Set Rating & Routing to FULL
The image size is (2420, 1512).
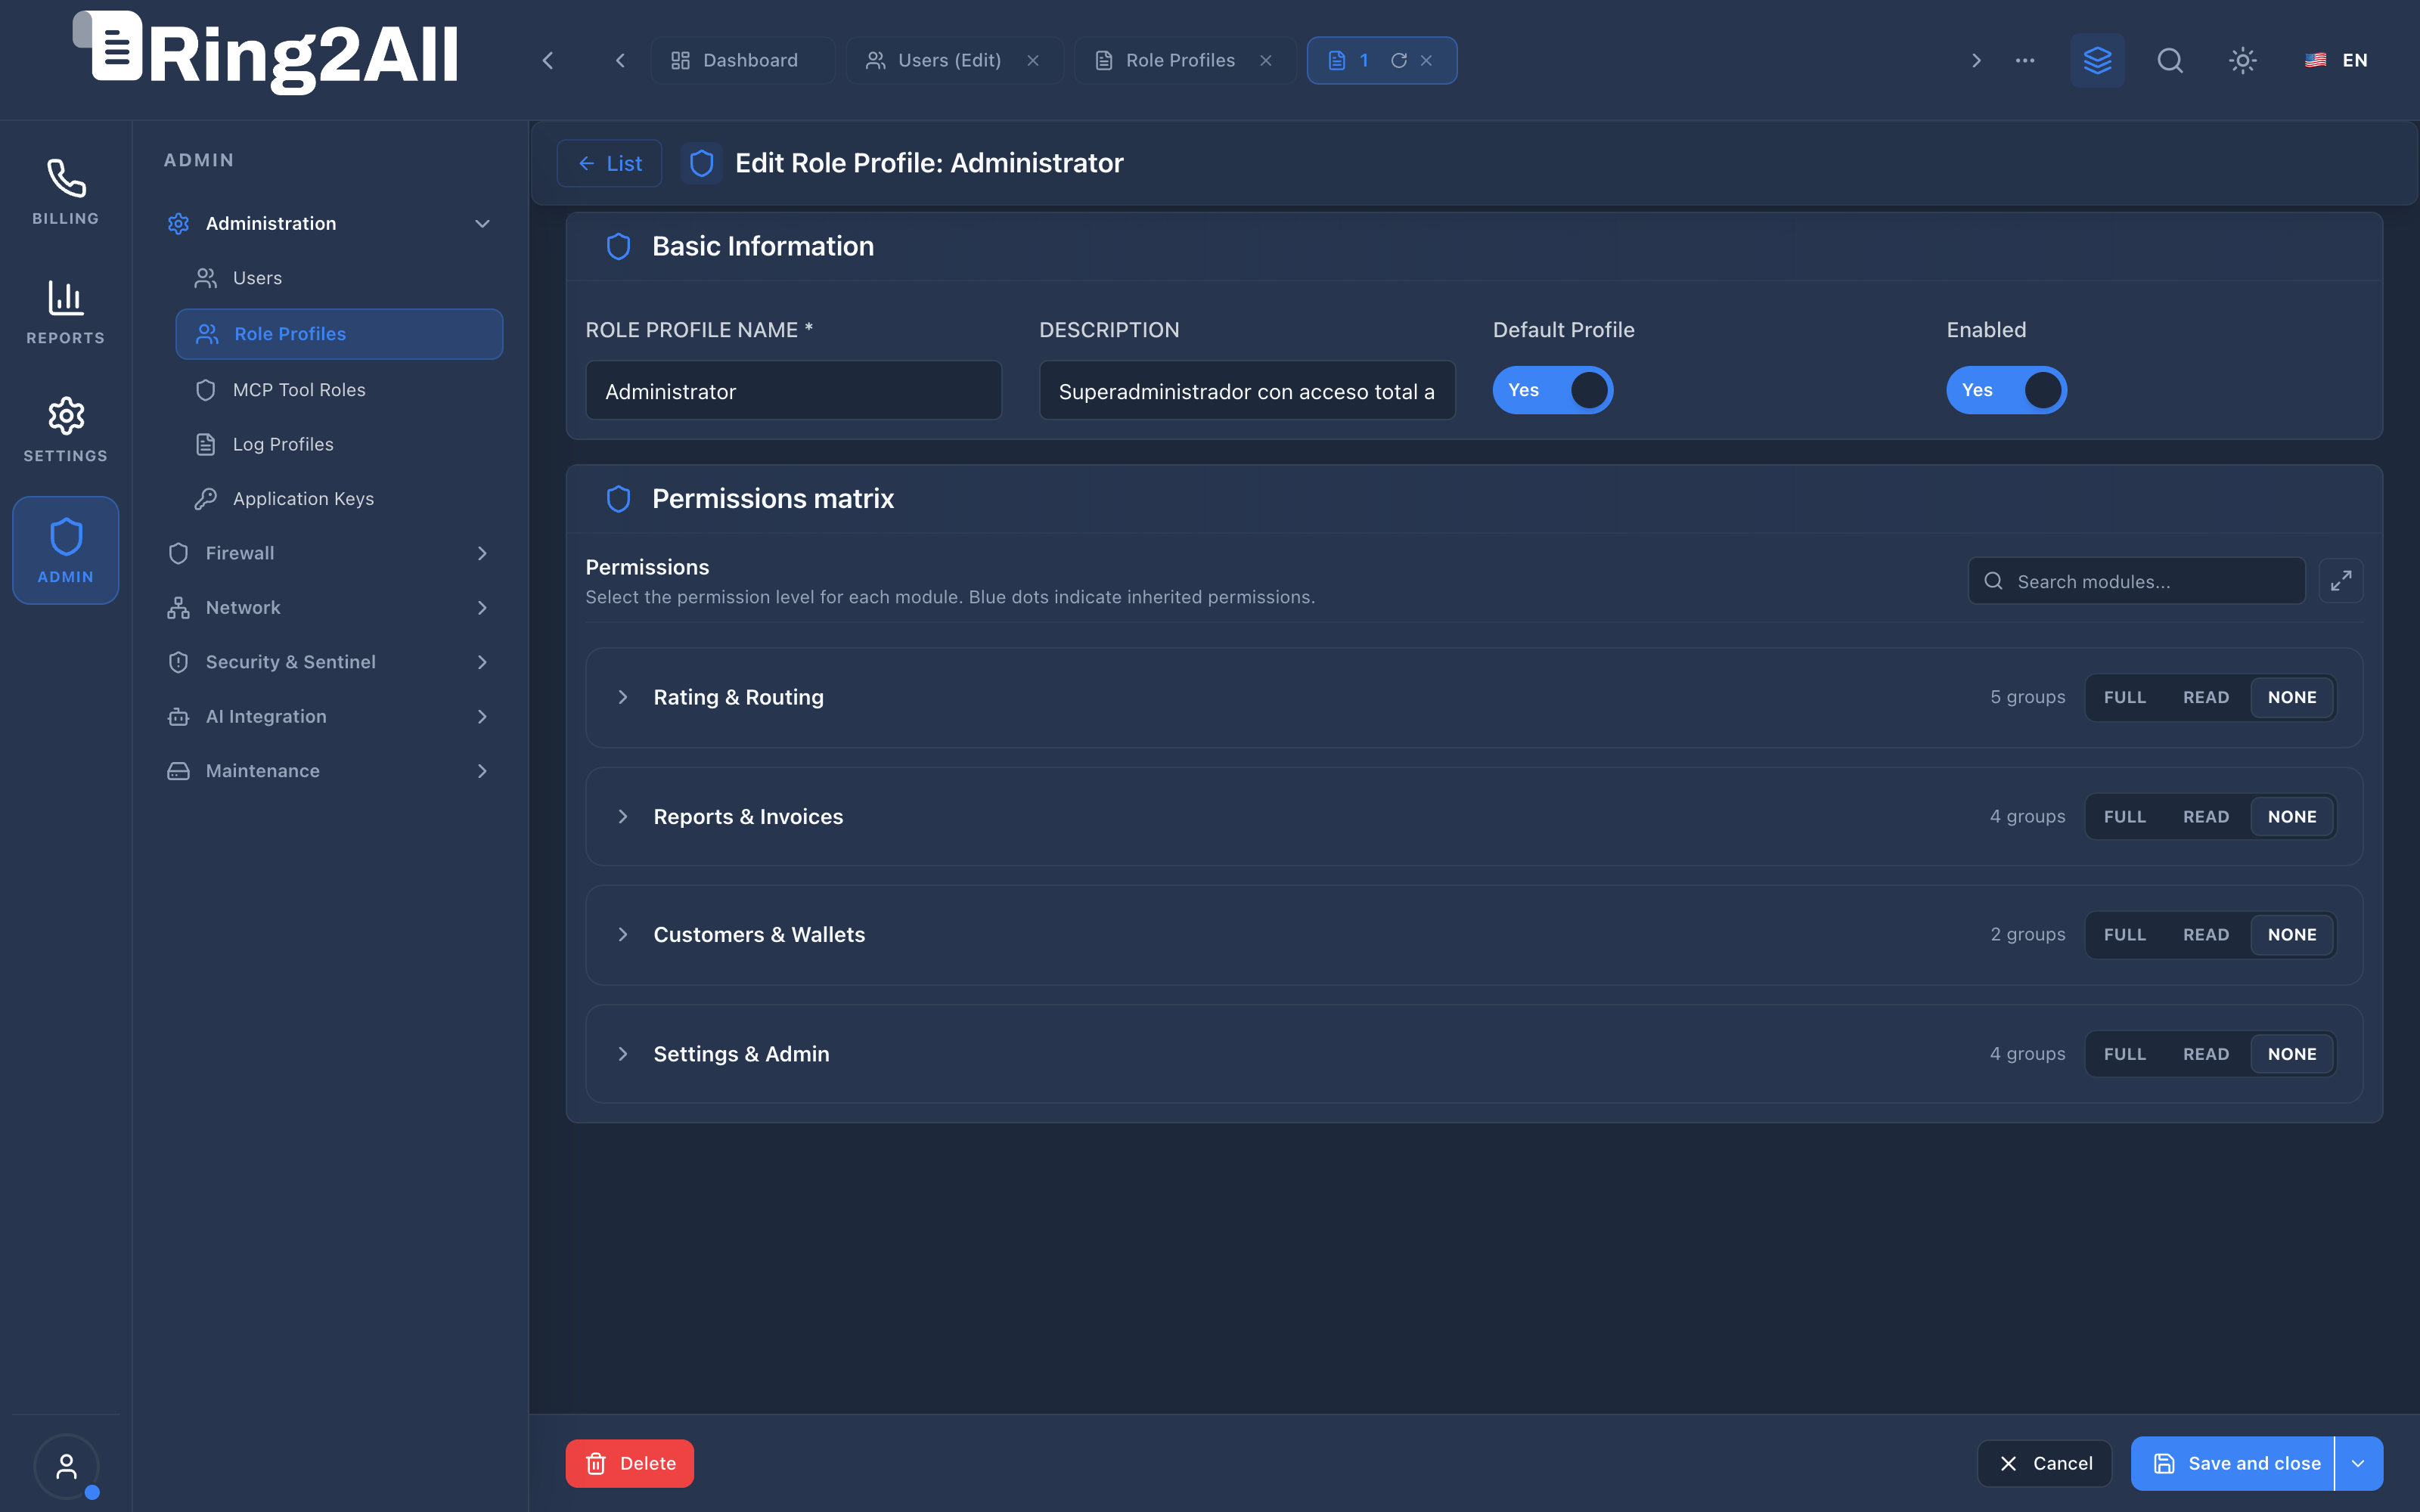point(2125,697)
